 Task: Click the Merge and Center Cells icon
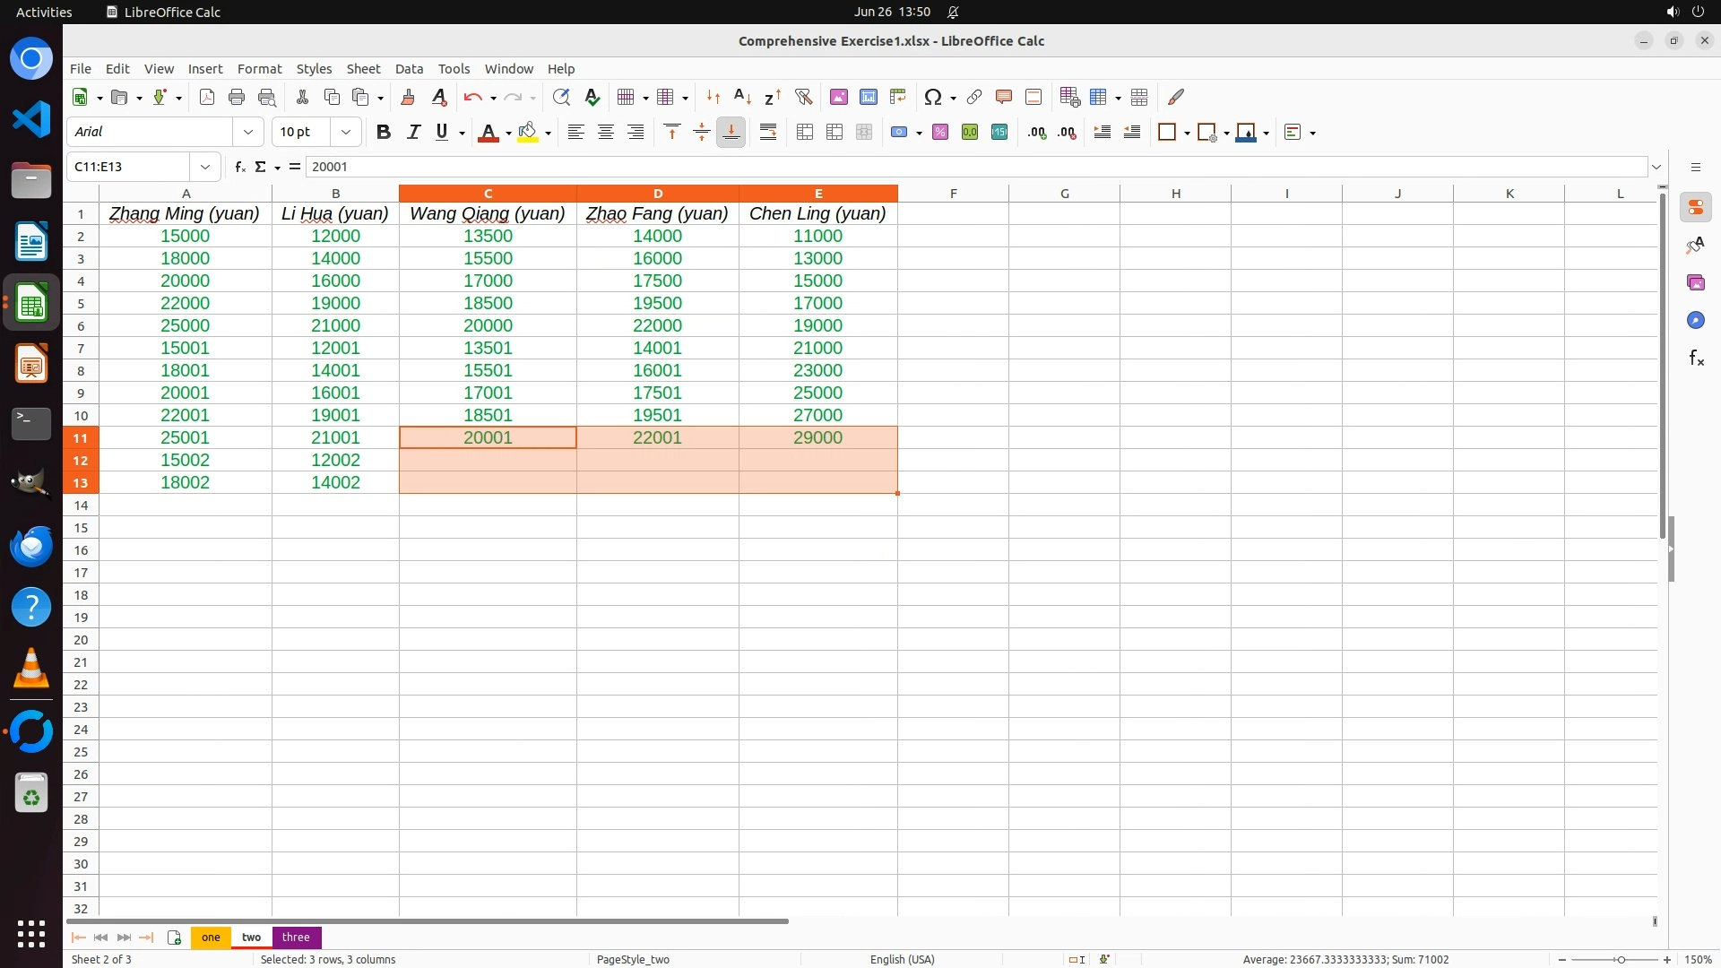pos(805,132)
